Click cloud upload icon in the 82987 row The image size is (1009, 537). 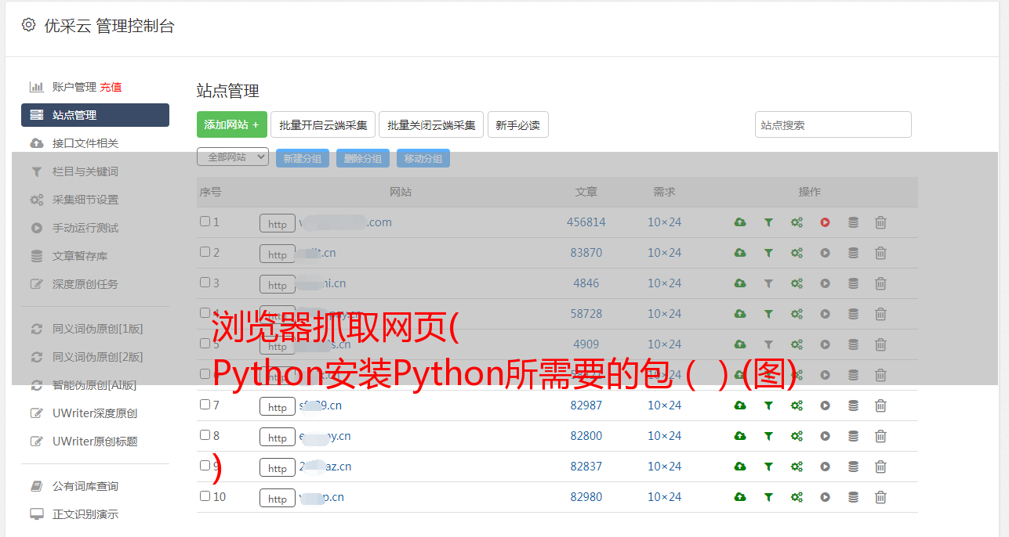tap(740, 405)
